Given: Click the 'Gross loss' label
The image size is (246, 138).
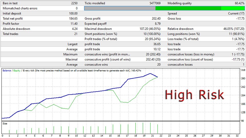Looking at the screenshot, I should 174,18.
